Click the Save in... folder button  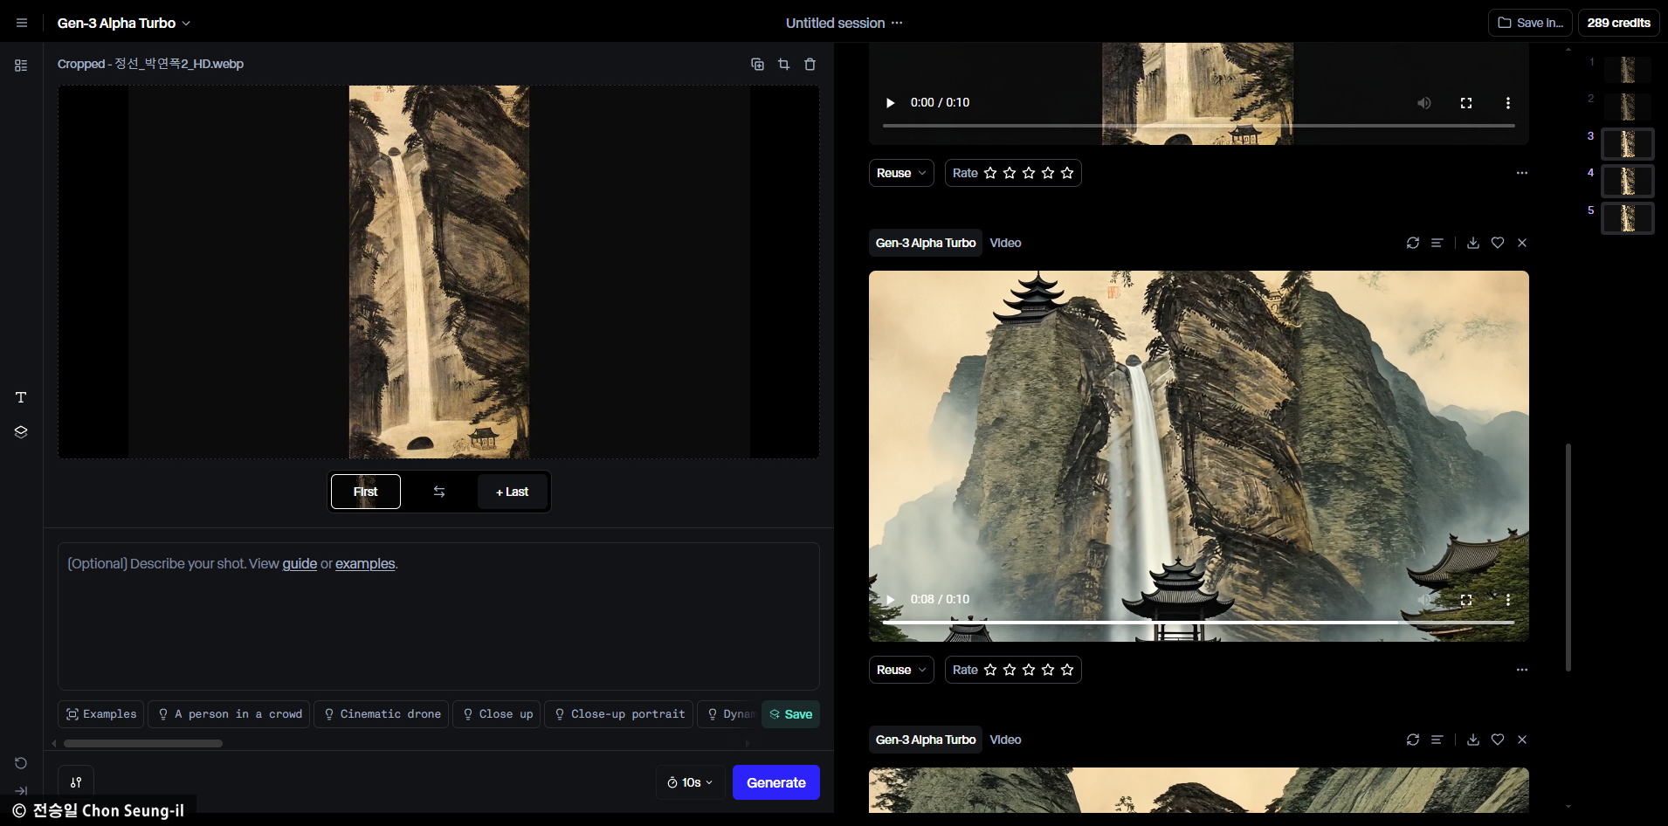click(1530, 23)
